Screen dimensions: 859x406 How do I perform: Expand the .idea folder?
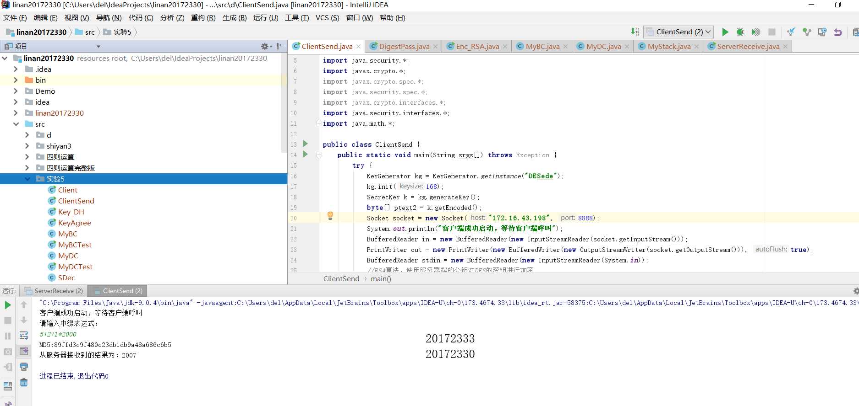tap(16, 69)
